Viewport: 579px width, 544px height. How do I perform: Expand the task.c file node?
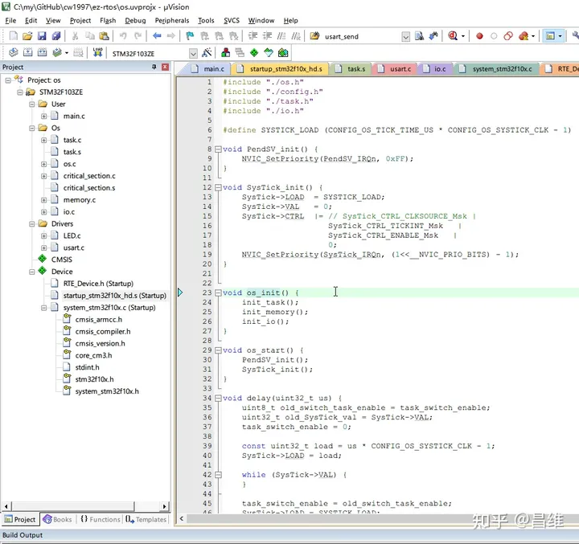pyautogui.click(x=43, y=141)
